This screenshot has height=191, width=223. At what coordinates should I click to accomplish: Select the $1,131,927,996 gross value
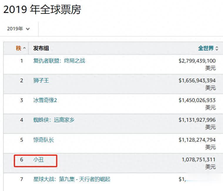pos(197,120)
